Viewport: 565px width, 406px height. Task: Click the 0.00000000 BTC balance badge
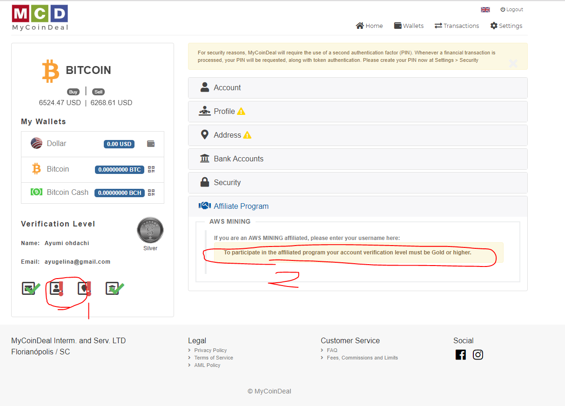coord(119,170)
